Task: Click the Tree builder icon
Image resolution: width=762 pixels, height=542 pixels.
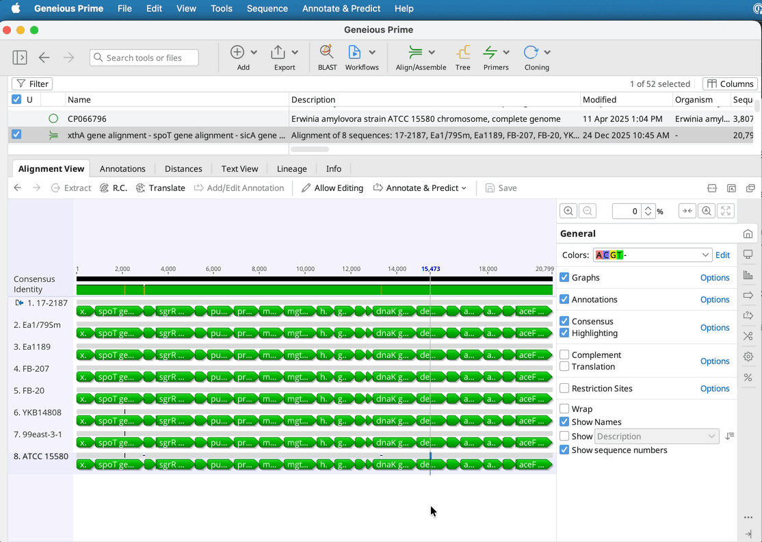Action: pos(463,53)
